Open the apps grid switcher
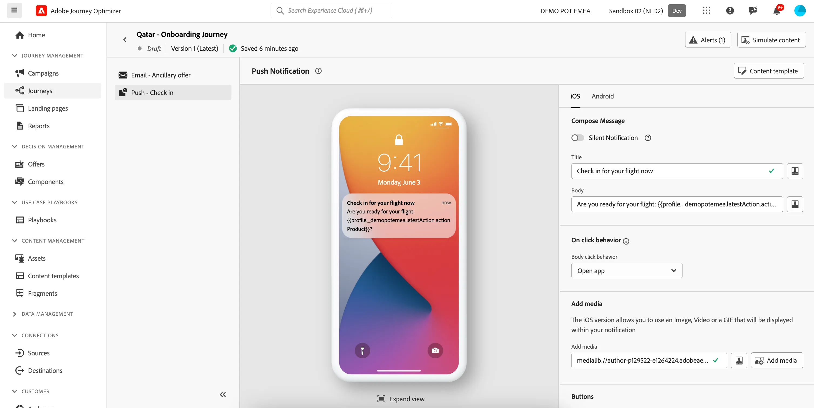The image size is (814, 408). (x=707, y=11)
